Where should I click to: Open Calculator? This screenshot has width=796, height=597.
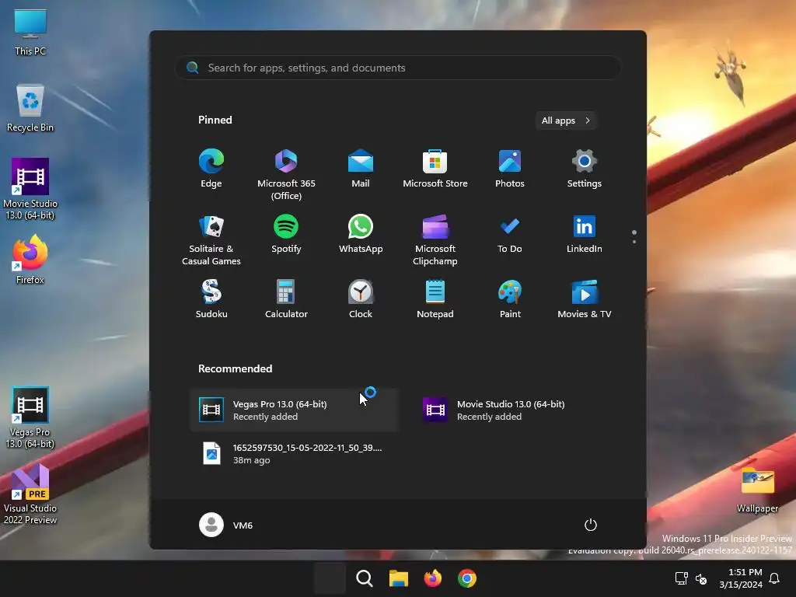tap(286, 299)
